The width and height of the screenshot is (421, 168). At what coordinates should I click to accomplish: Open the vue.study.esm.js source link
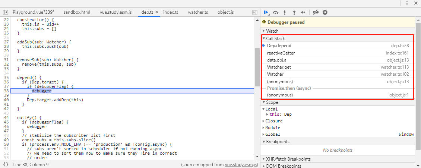(241, 164)
